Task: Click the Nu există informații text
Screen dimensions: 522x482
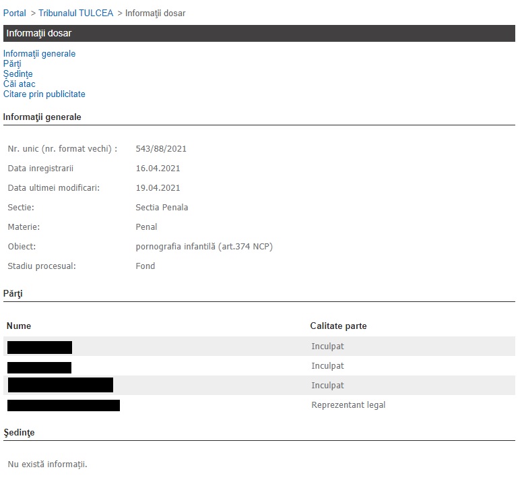Action: click(x=47, y=464)
